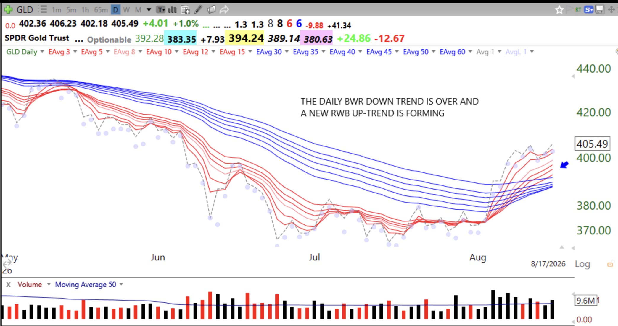Click the pages copy layout icon
618x326 pixels.
click(x=211, y=10)
